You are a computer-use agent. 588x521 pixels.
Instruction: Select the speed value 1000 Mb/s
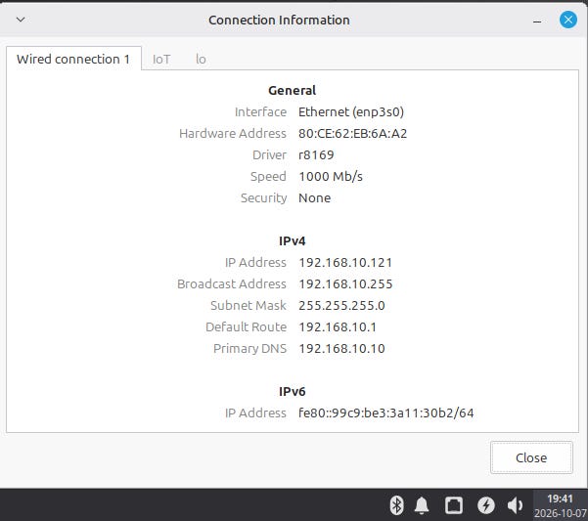click(x=331, y=176)
